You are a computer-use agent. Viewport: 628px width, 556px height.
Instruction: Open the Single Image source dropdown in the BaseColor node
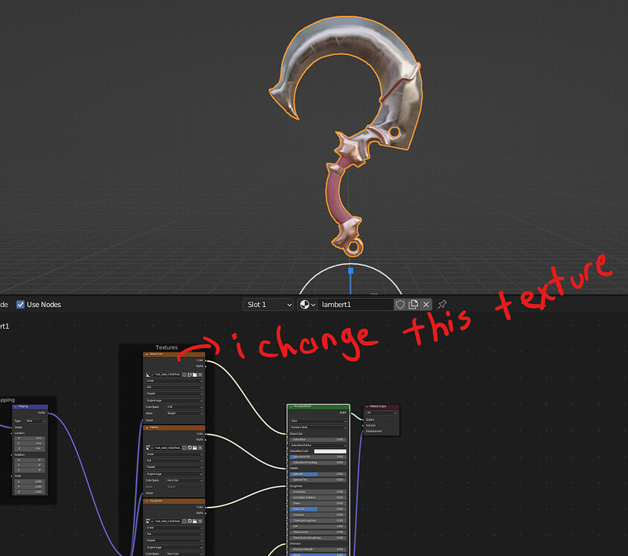point(174,401)
